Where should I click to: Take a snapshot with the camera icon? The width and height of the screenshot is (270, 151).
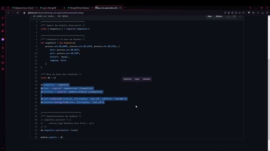point(232,13)
